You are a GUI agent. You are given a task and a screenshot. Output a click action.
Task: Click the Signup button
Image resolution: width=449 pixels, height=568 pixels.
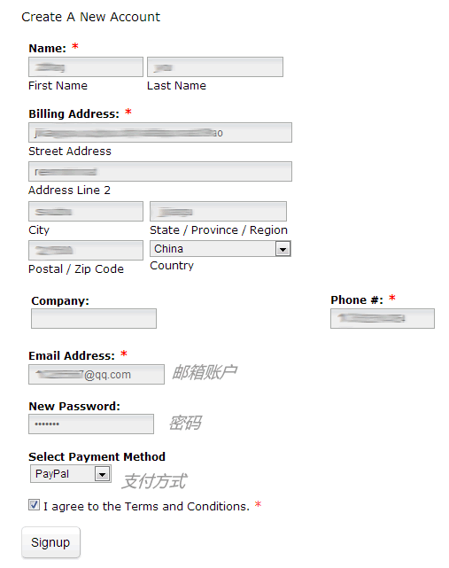tap(50, 542)
